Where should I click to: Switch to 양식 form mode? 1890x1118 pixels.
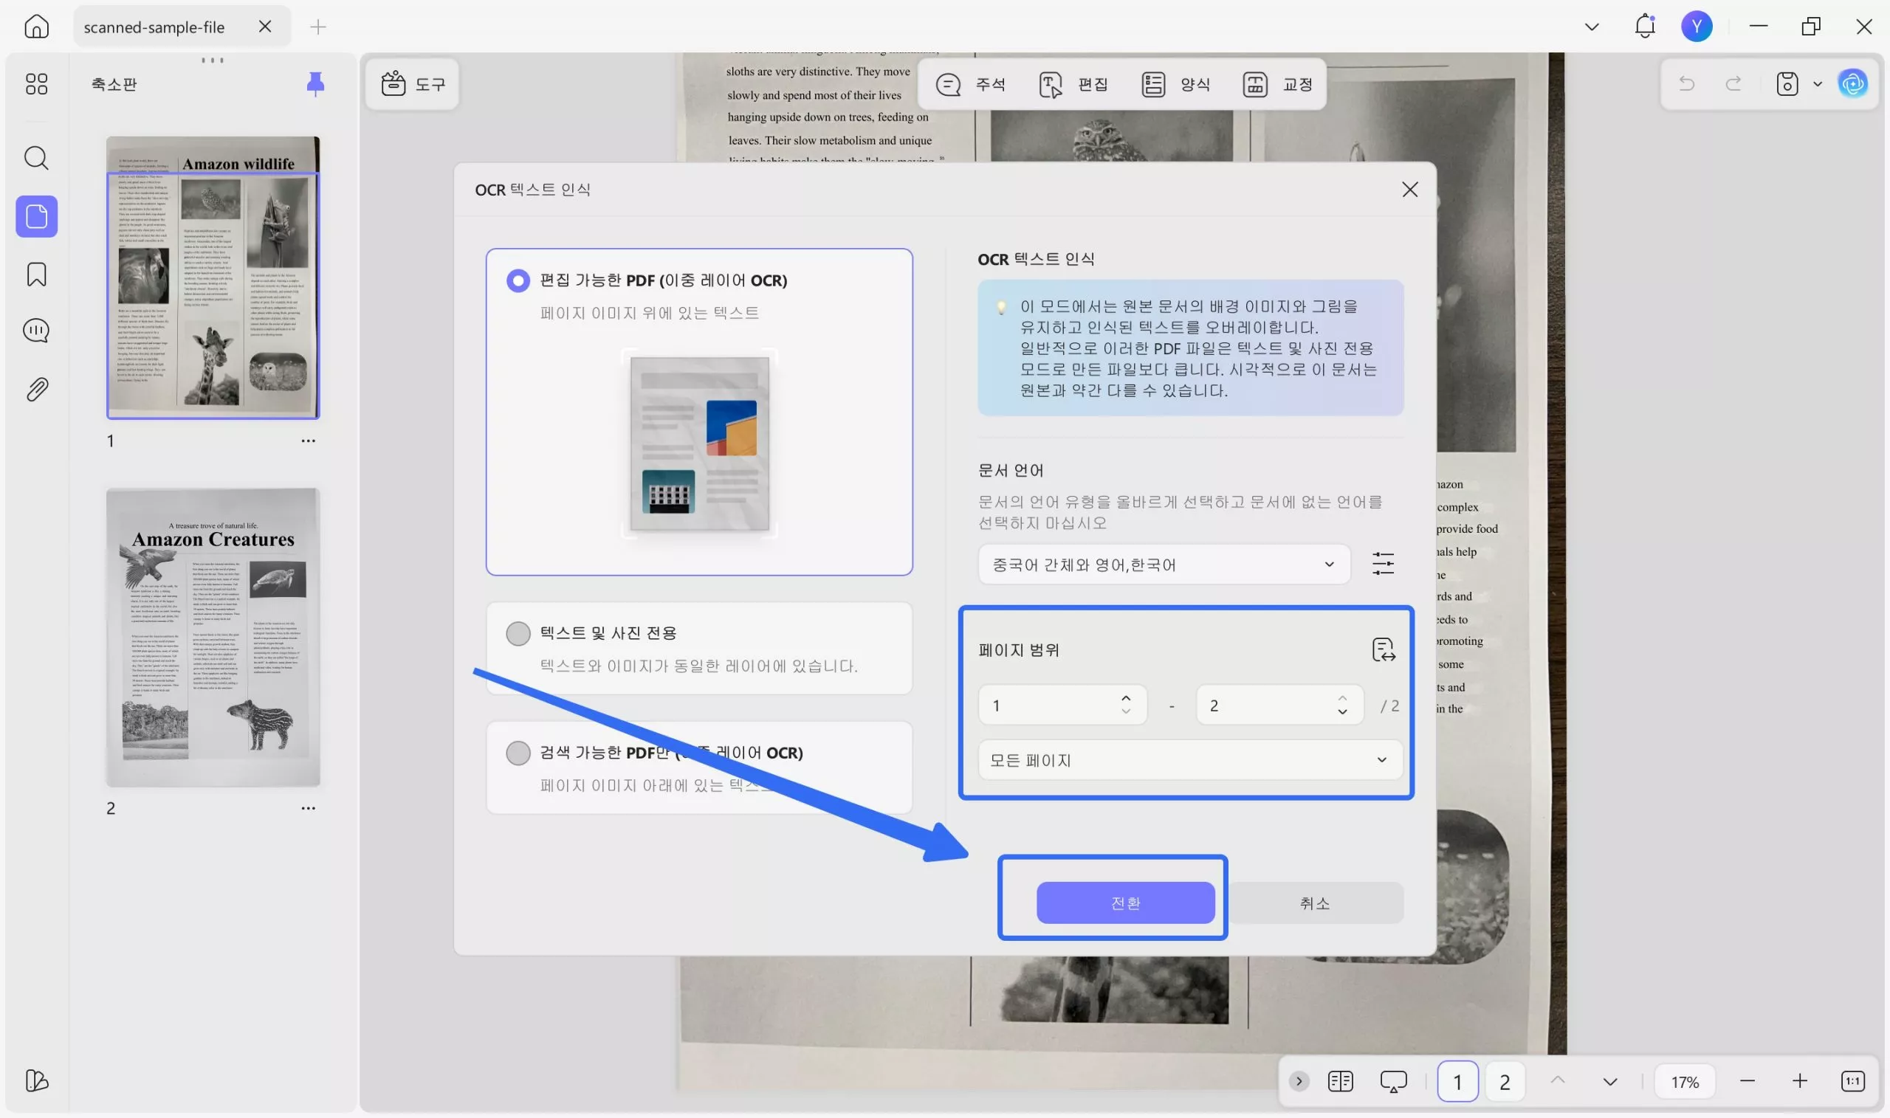point(1175,84)
